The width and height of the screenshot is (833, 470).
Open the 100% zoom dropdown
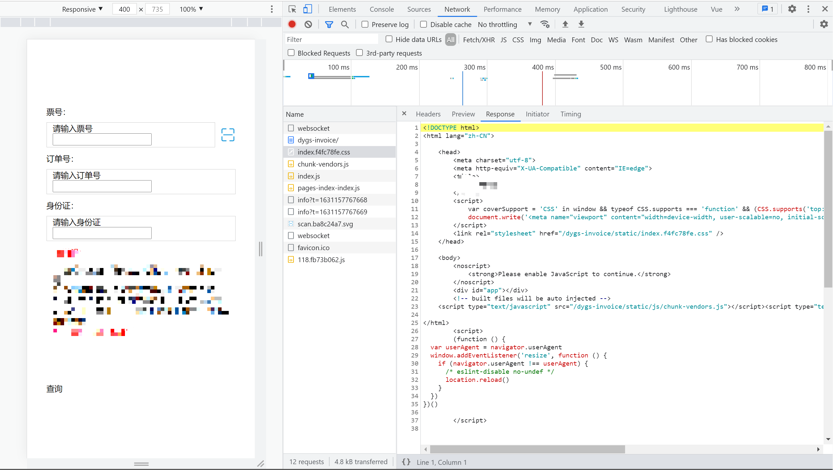point(191,9)
